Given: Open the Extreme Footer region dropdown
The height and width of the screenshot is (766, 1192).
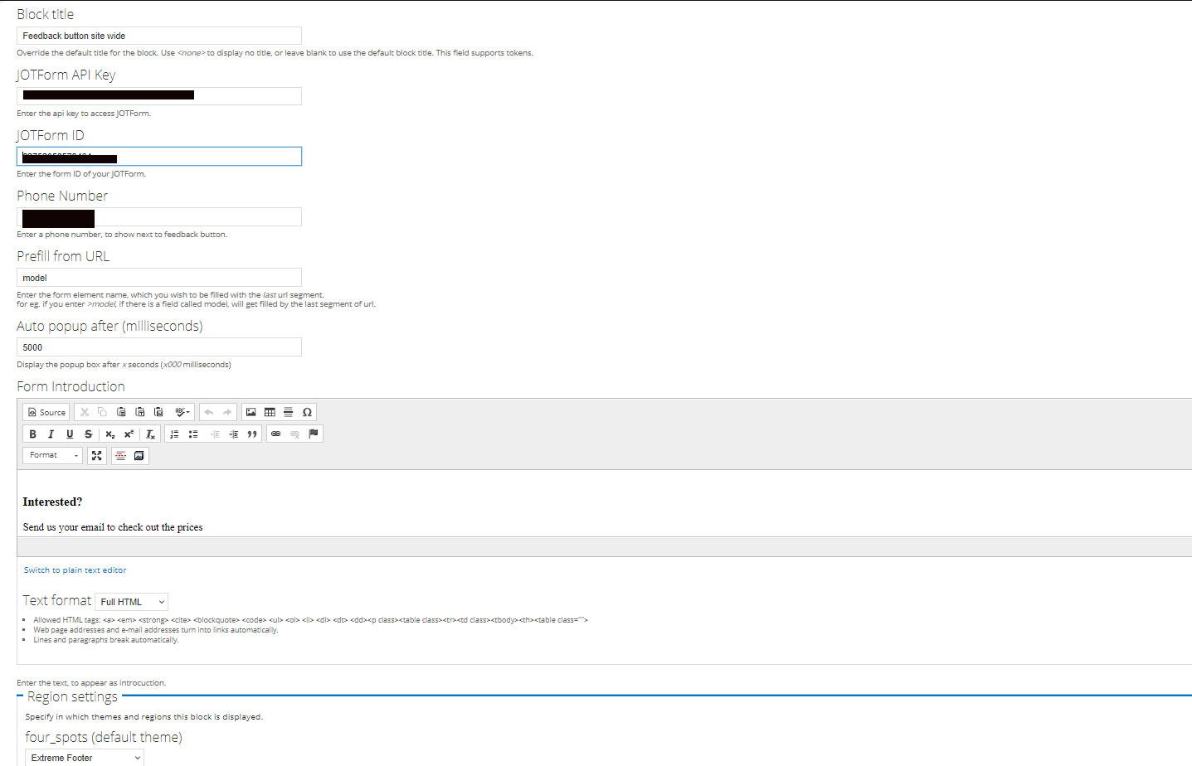Looking at the screenshot, I should click(x=83, y=757).
